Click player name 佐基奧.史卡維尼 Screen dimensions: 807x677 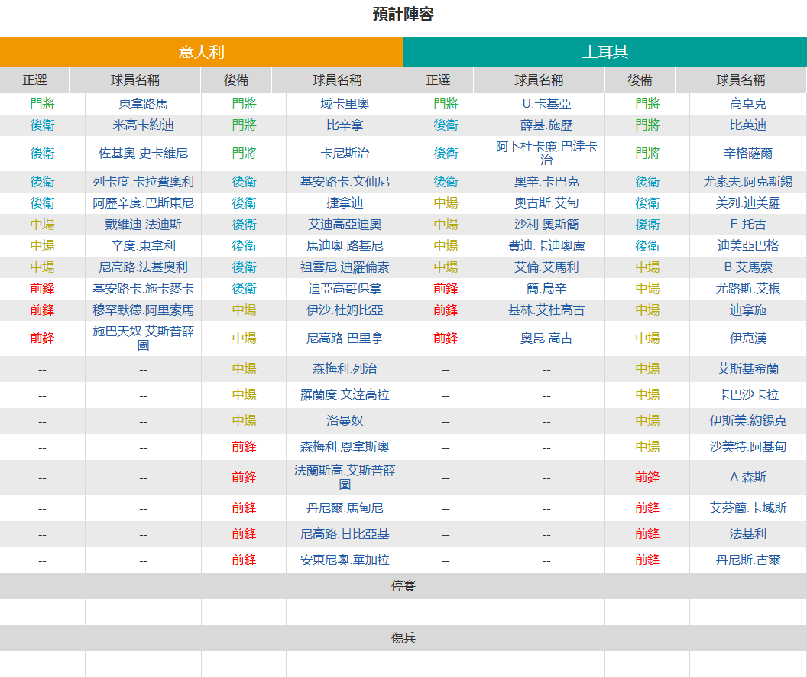point(143,154)
